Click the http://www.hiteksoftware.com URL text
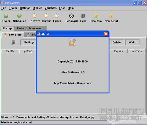 coord(73,83)
